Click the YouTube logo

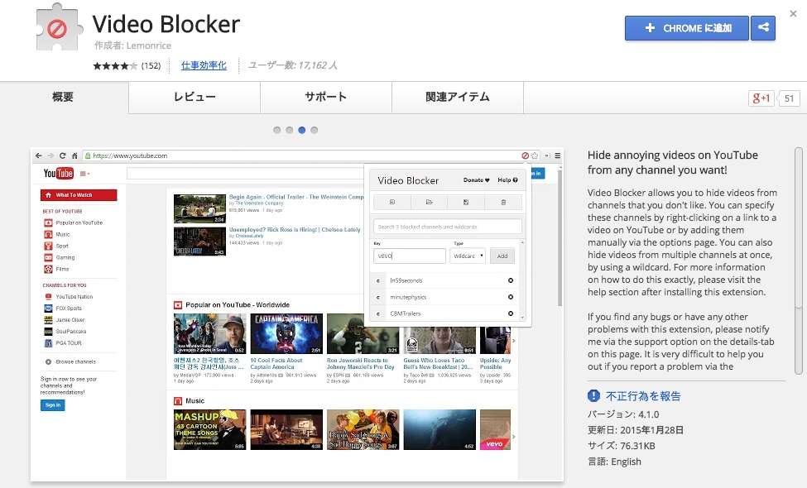[x=59, y=174]
